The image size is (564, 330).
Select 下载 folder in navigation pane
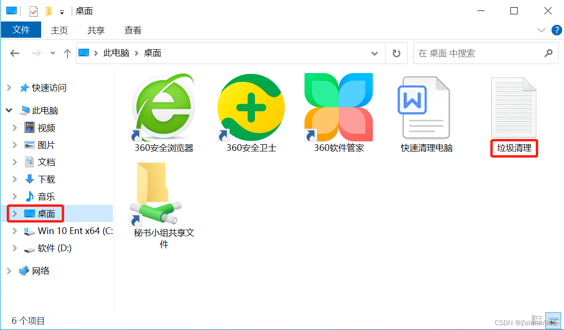click(40, 179)
